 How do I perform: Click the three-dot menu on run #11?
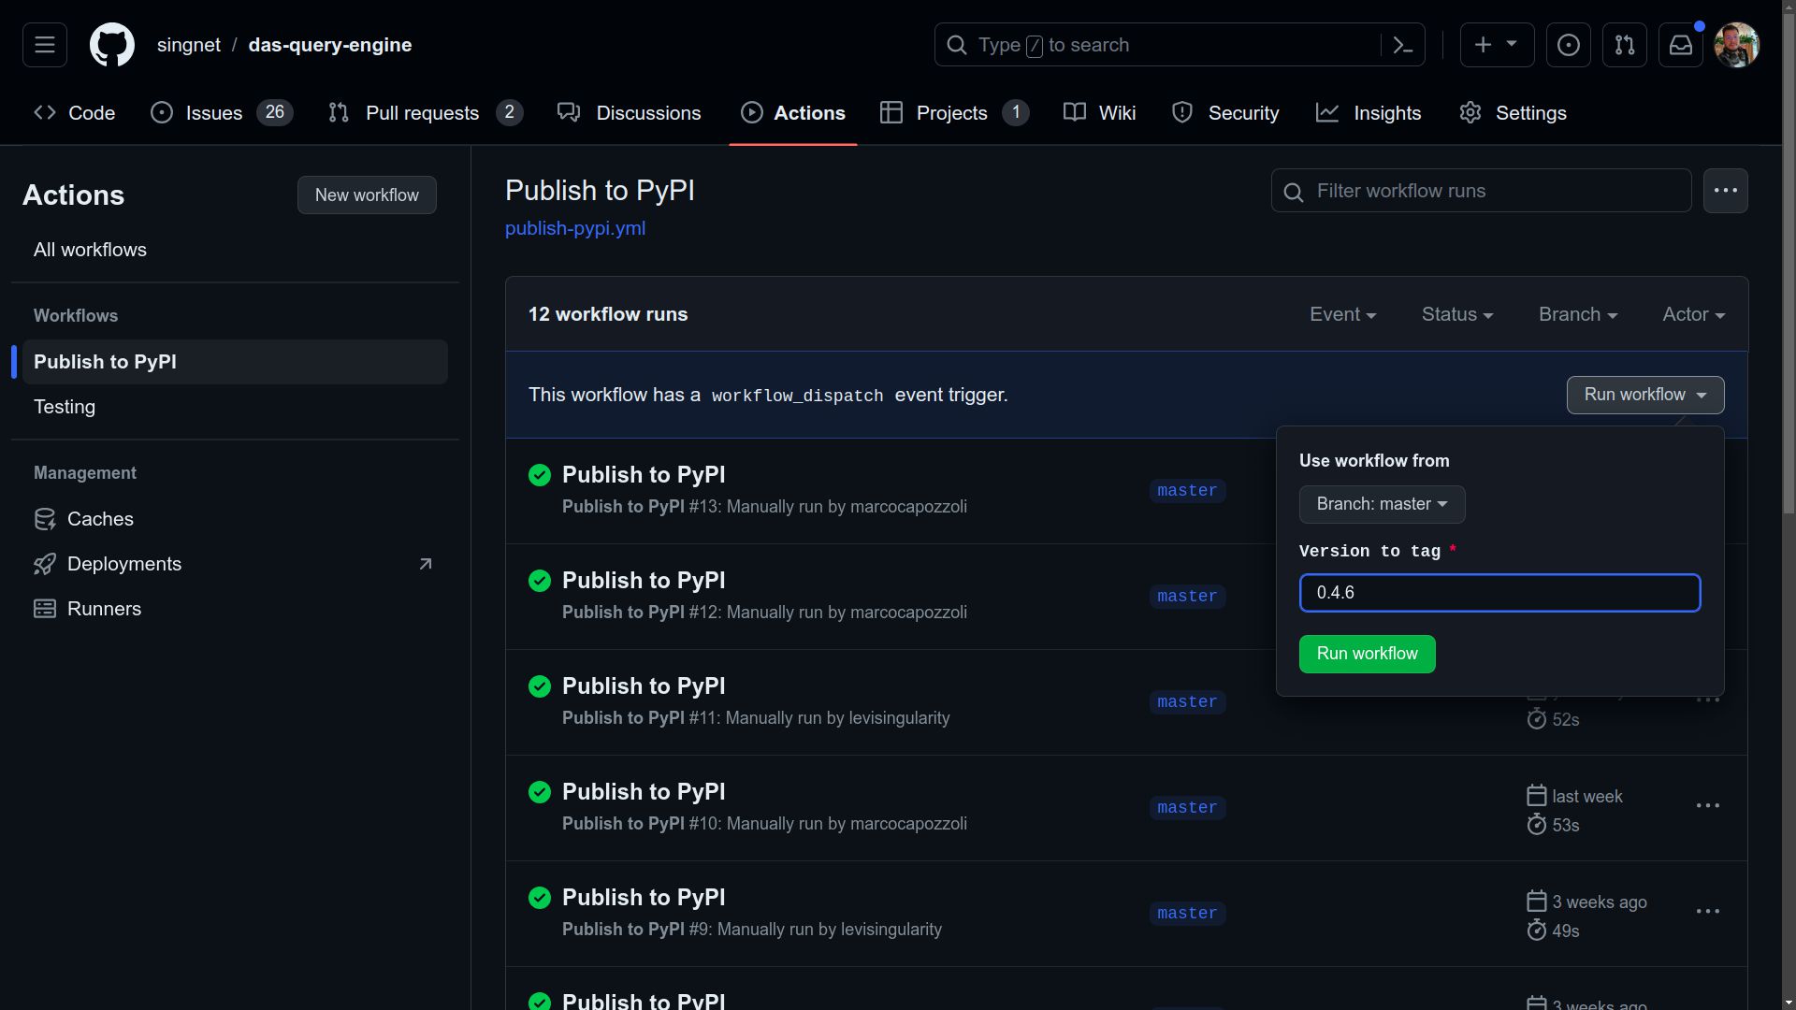pyautogui.click(x=1707, y=700)
